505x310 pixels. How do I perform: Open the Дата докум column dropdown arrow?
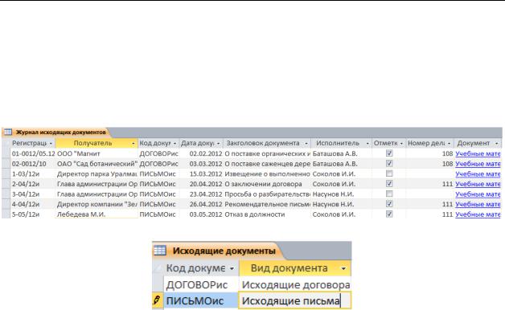(219, 144)
